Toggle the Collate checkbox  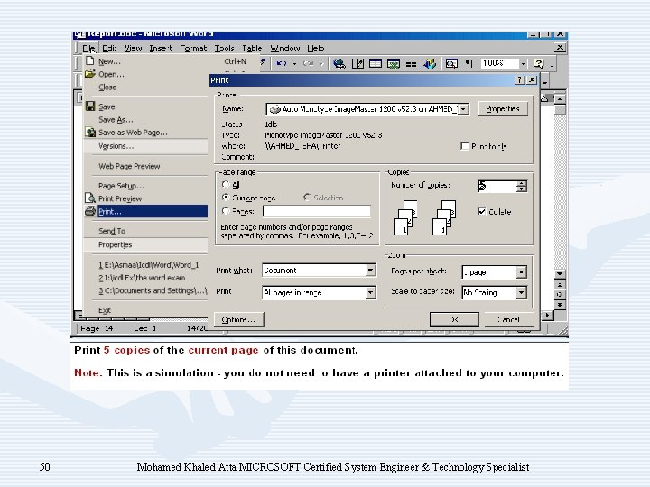point(481,212)
